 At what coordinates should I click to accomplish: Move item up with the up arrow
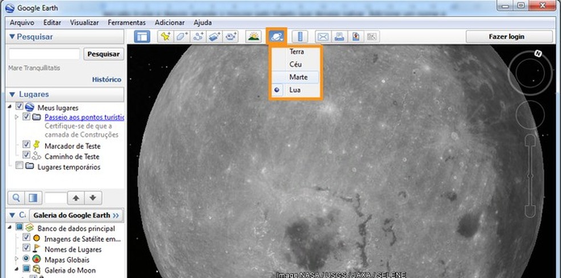coord(76,198)
